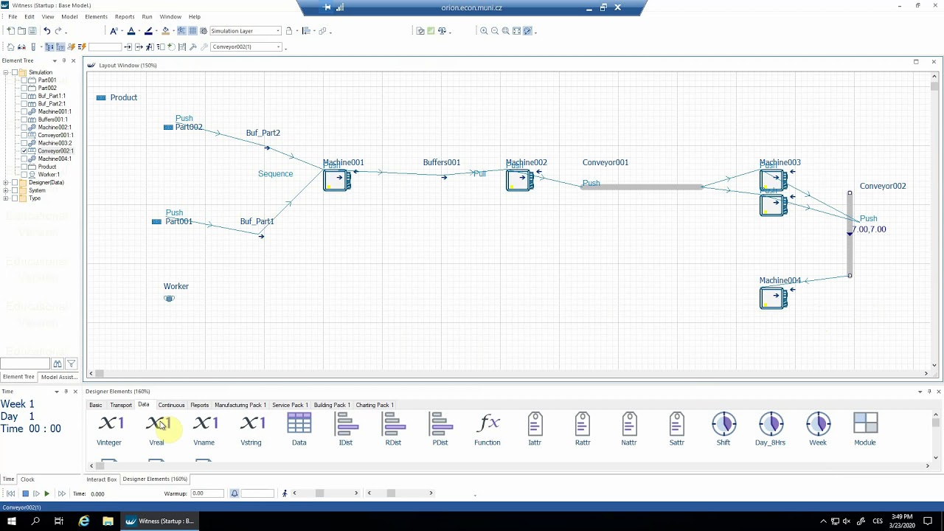
Task: Click the Worker icon in layout
Action: click(170, 298)
